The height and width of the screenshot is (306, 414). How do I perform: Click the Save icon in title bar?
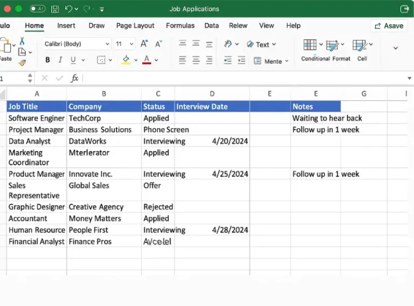tap(55, 9)
